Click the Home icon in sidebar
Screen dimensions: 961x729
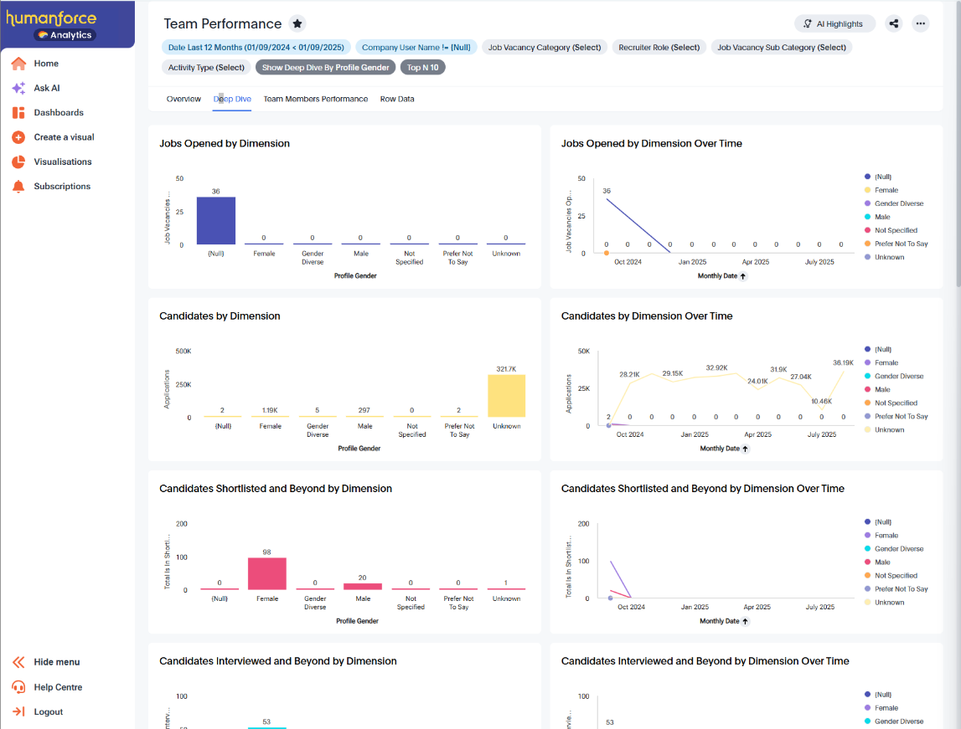(x=18, y=64)
